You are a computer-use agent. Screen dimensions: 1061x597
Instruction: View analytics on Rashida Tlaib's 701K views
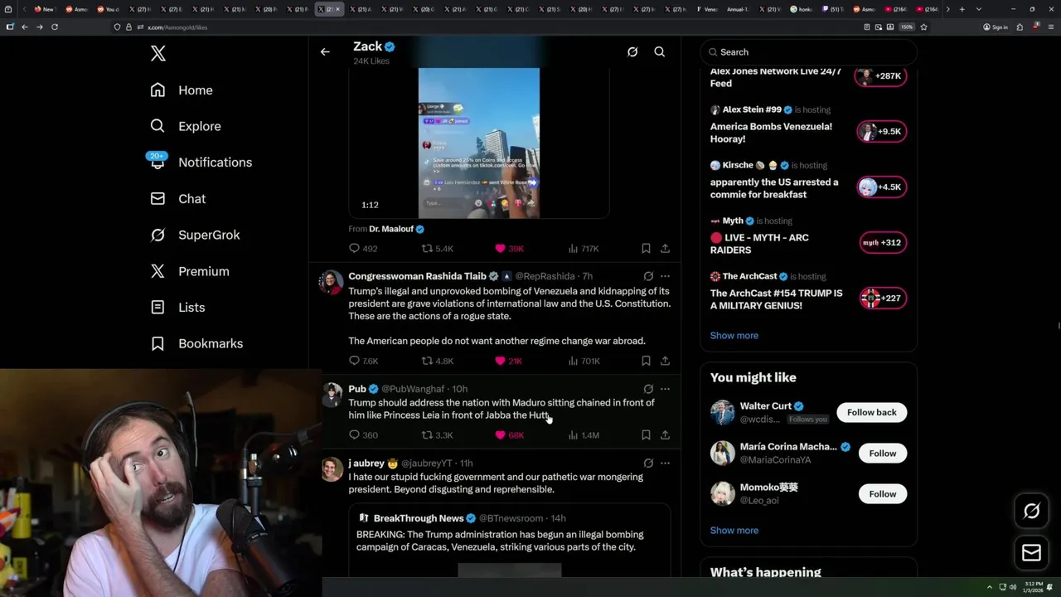[x=584, y=361]
